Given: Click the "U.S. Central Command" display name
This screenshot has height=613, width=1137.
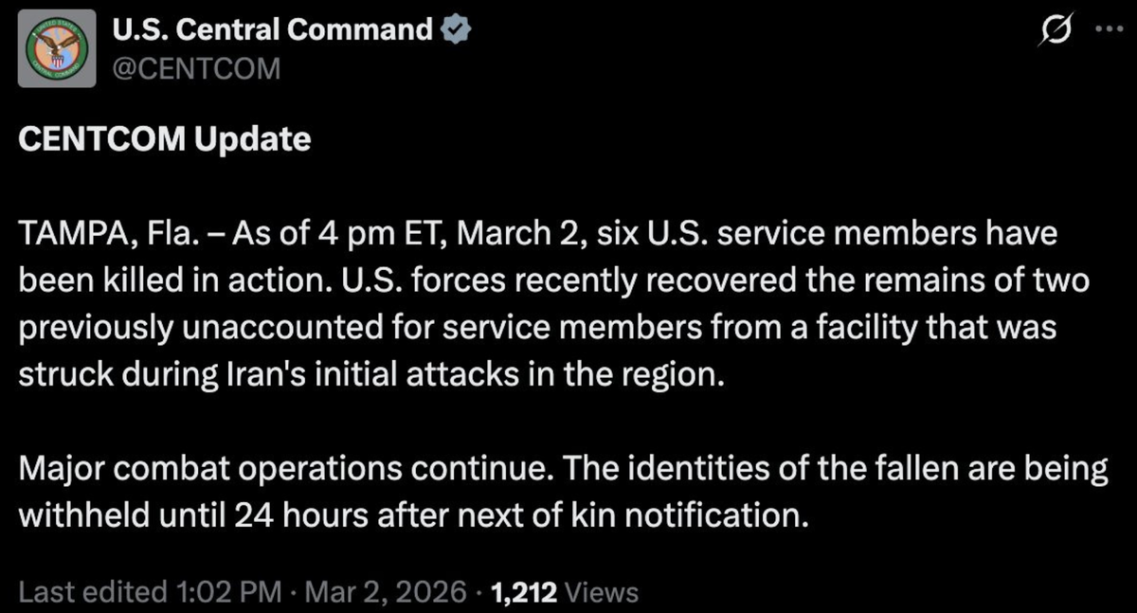Looking at the screenshot, I should point(273,30).
